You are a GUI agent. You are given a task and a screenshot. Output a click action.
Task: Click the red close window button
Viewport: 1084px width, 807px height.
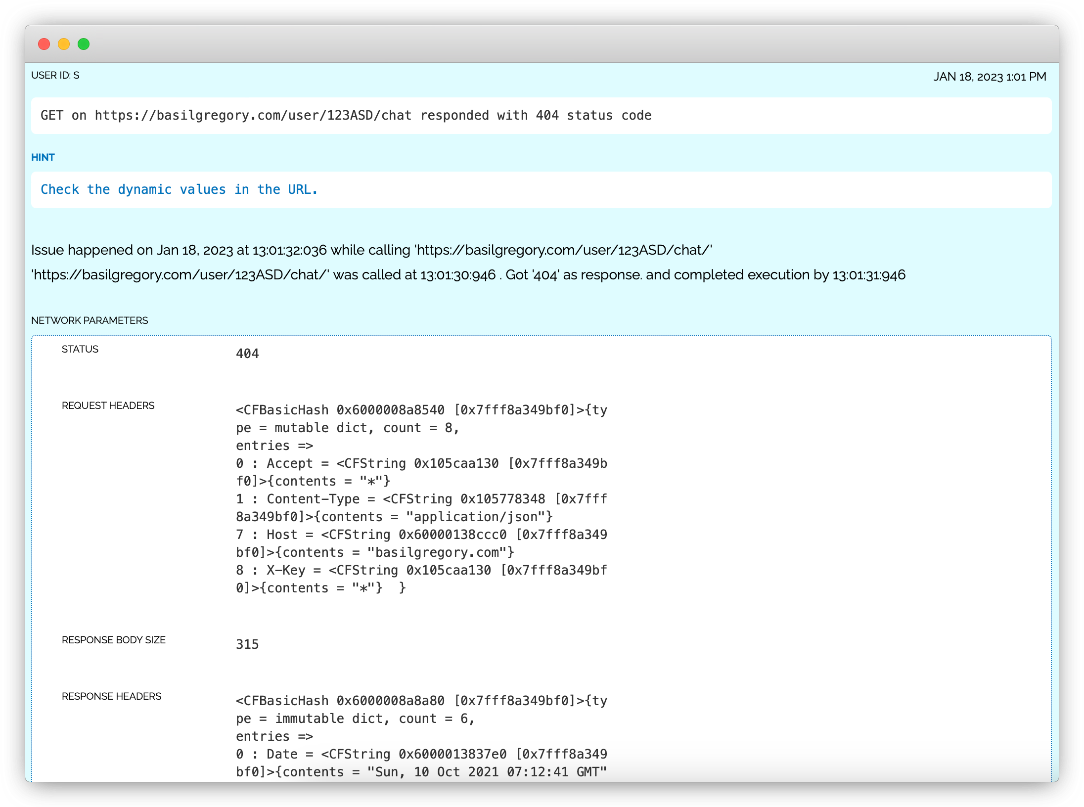44,44
